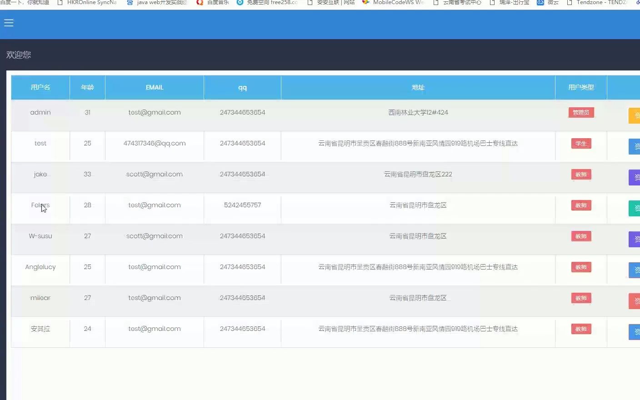
Task: Click the 教师 badge in W-susu row
Action: click(581, 236)
